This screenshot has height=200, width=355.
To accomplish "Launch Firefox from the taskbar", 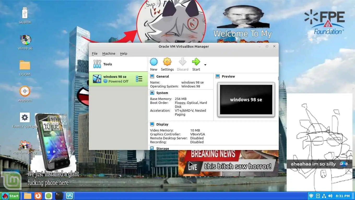I will pos(38,196).
